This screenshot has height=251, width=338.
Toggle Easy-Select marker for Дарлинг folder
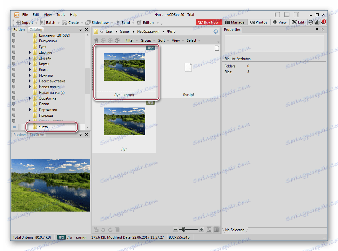(14, 52)
